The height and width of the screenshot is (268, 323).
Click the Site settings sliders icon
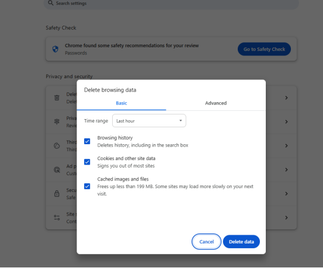click(x=57, y=218)
